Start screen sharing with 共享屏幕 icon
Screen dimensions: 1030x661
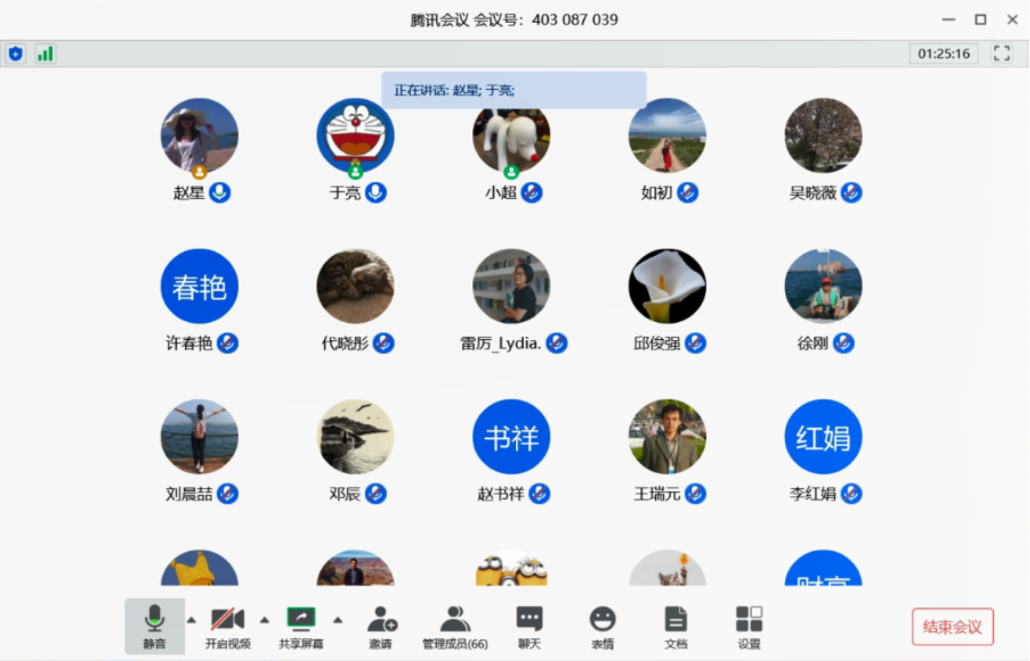[x=301, y=626]
